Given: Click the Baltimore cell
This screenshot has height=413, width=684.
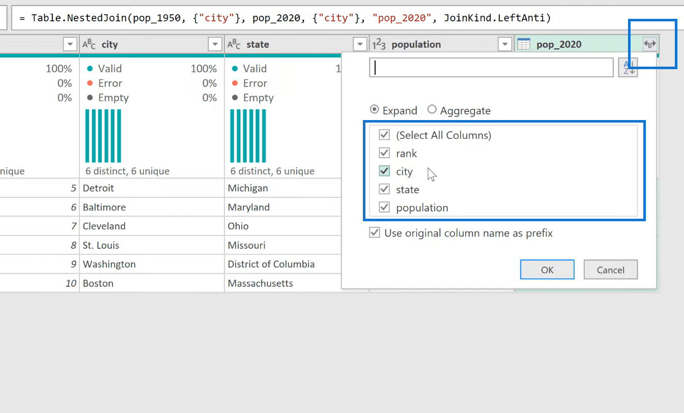Looking at the screenshot, I should [152, 207].
